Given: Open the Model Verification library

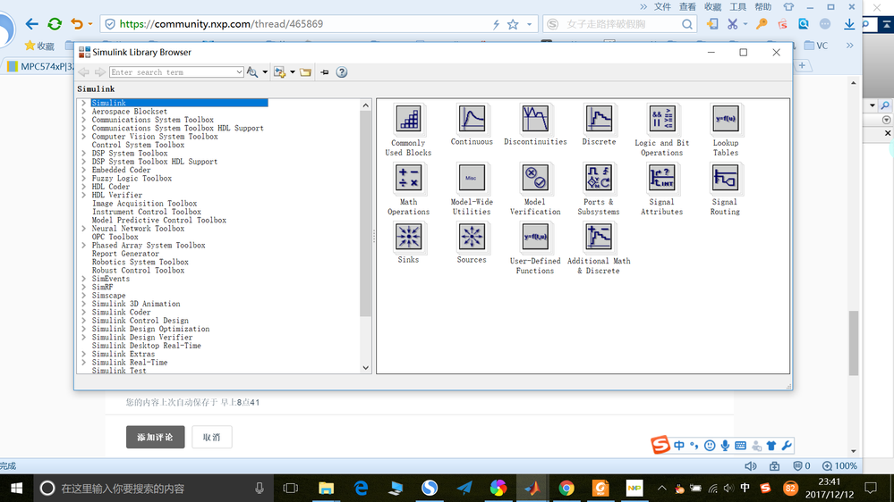Looking at the screenshot, I should click(x=535, y=178).
